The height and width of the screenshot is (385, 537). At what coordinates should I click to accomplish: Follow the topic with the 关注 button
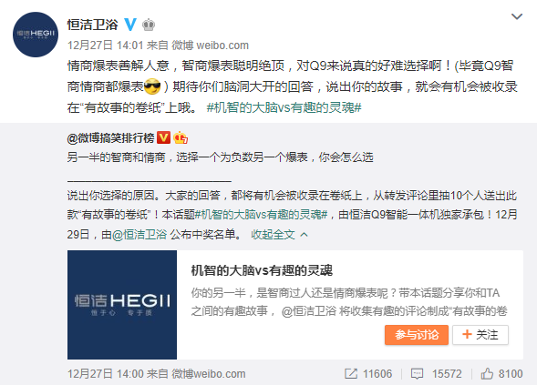click(480, 335)
